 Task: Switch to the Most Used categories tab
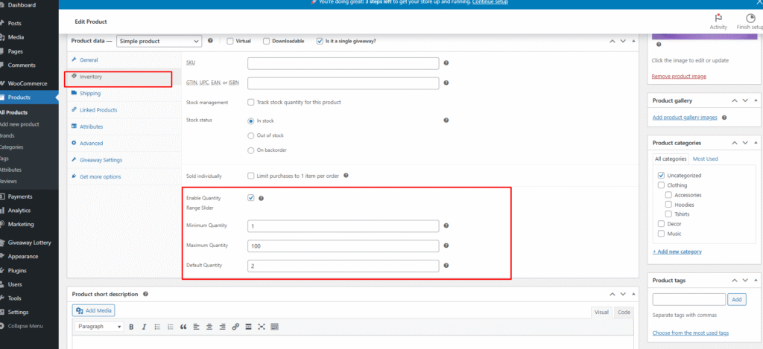coord(705,159)
